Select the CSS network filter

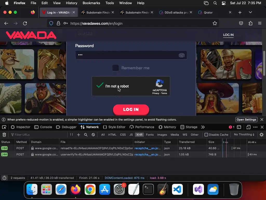(123, 135)
